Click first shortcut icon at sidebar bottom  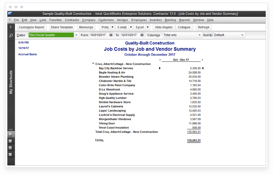coord(10,134)
